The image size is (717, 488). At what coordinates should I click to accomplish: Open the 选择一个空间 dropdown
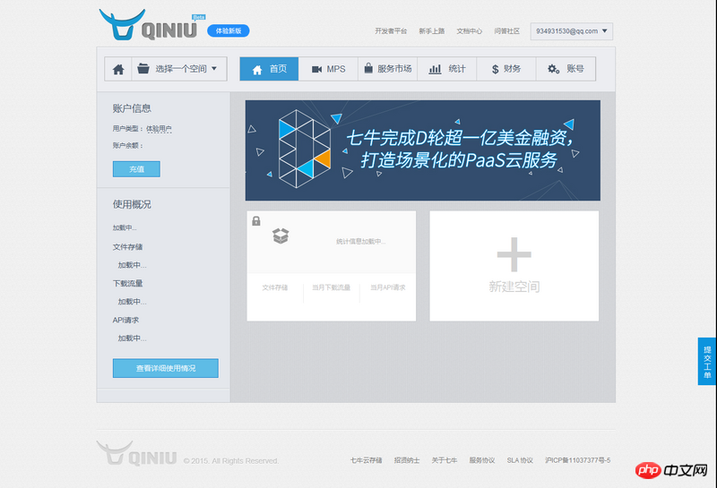click(179, 69)
